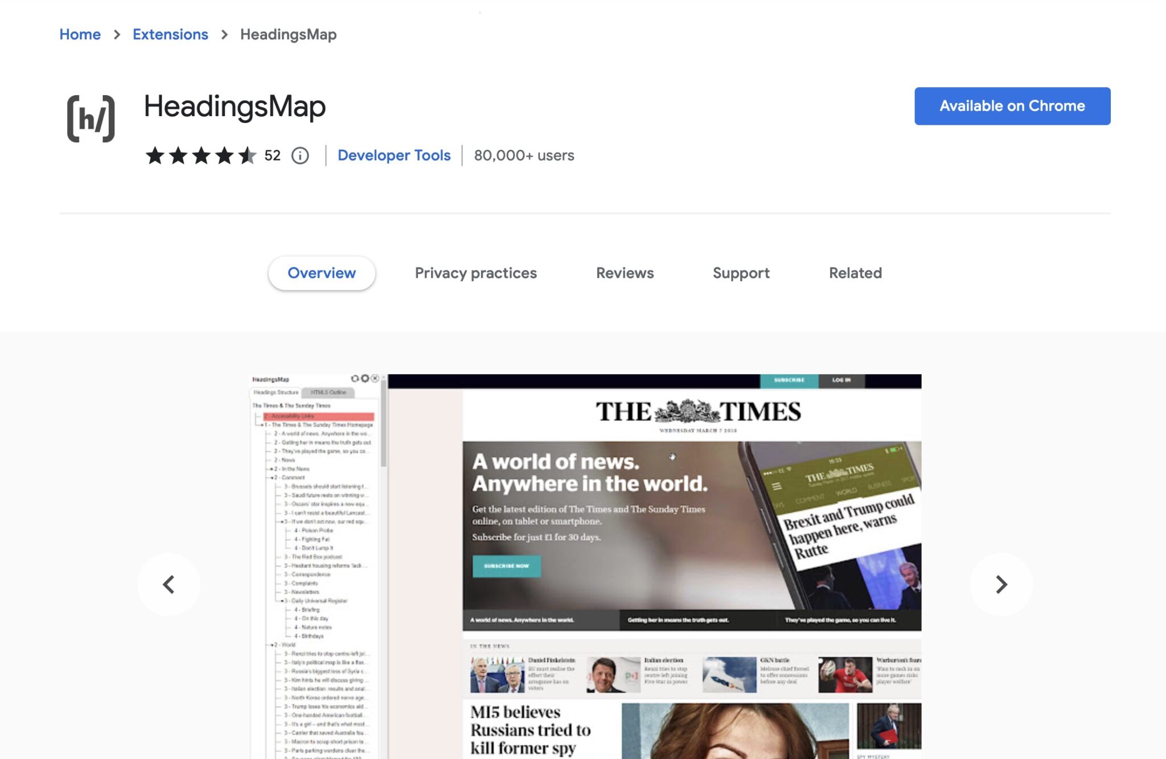The image size is (1166, 759).
Task: Open the Developer Tools category link
Action: point(394,155)
